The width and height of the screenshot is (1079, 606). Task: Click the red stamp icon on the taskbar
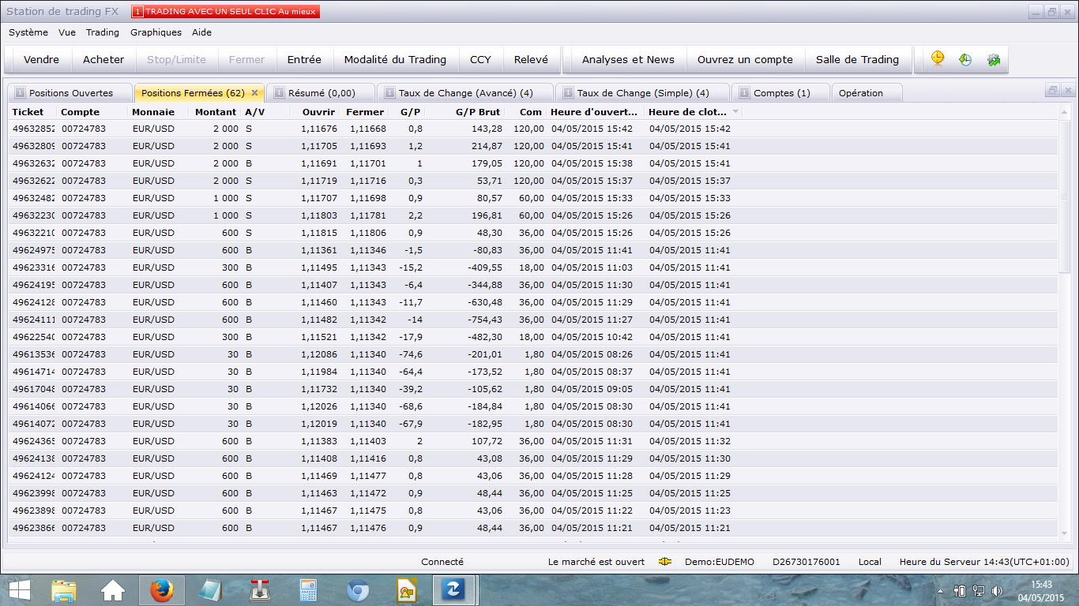point(260,590)
